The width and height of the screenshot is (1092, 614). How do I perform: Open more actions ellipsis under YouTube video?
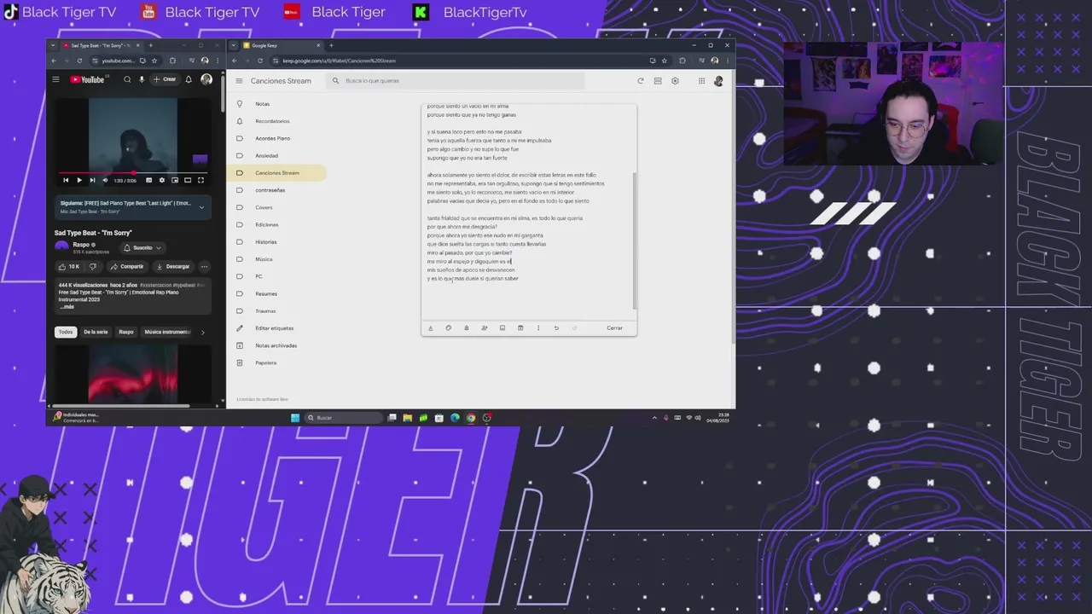point(204,266)
